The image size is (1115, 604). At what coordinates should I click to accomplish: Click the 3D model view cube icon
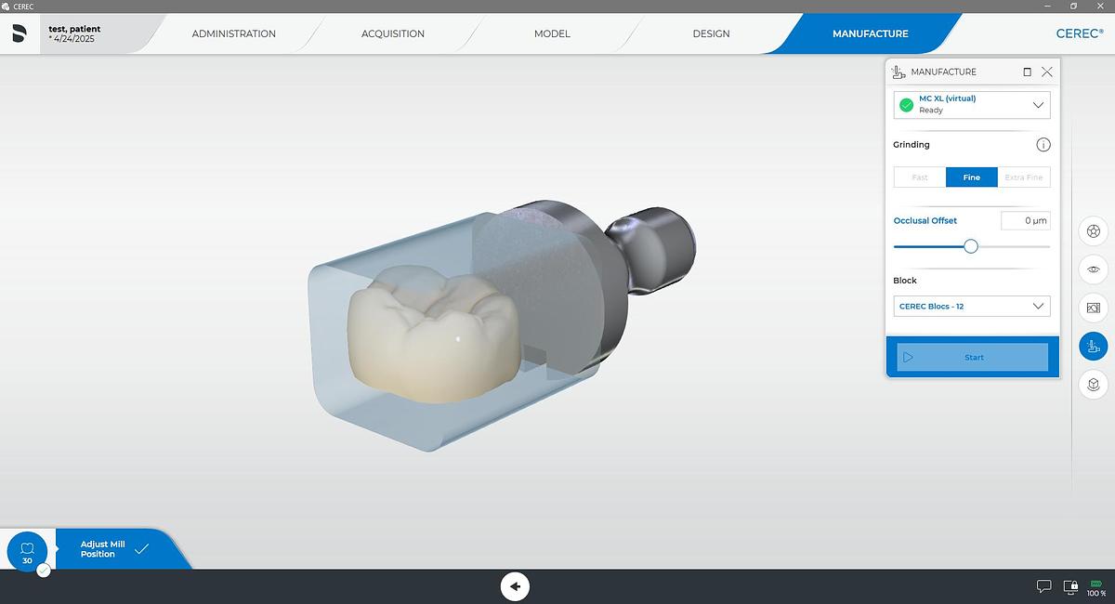pyautogui.click(x=1093, y=384)
